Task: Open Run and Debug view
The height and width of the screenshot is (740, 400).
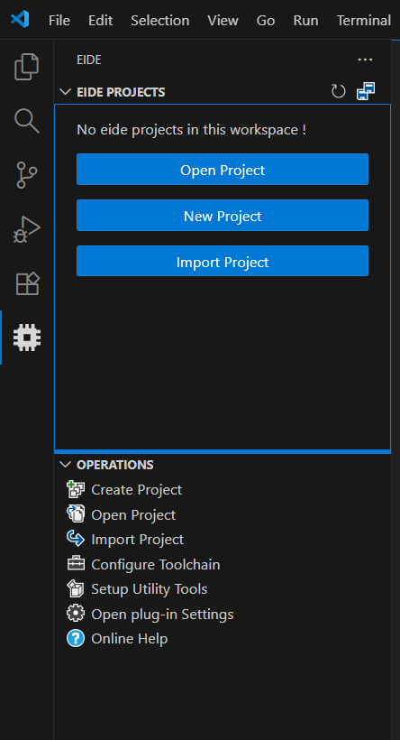Action: click(x=26, y=229)
